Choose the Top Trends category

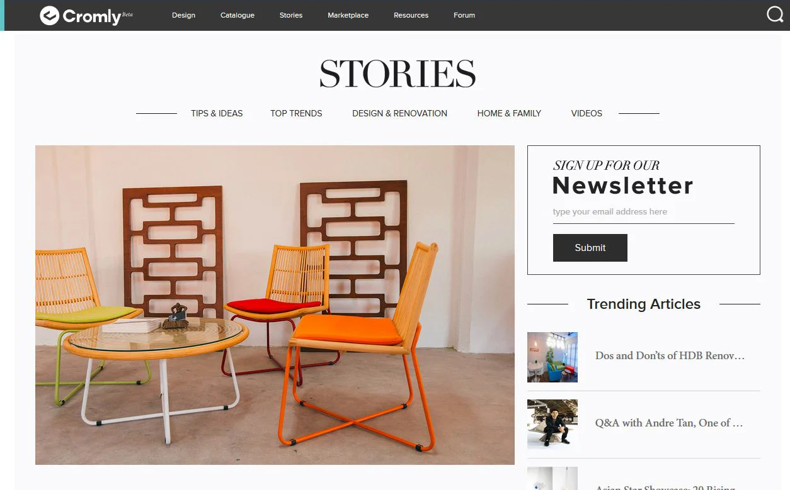pyautogui.click(x=296, y=113)
